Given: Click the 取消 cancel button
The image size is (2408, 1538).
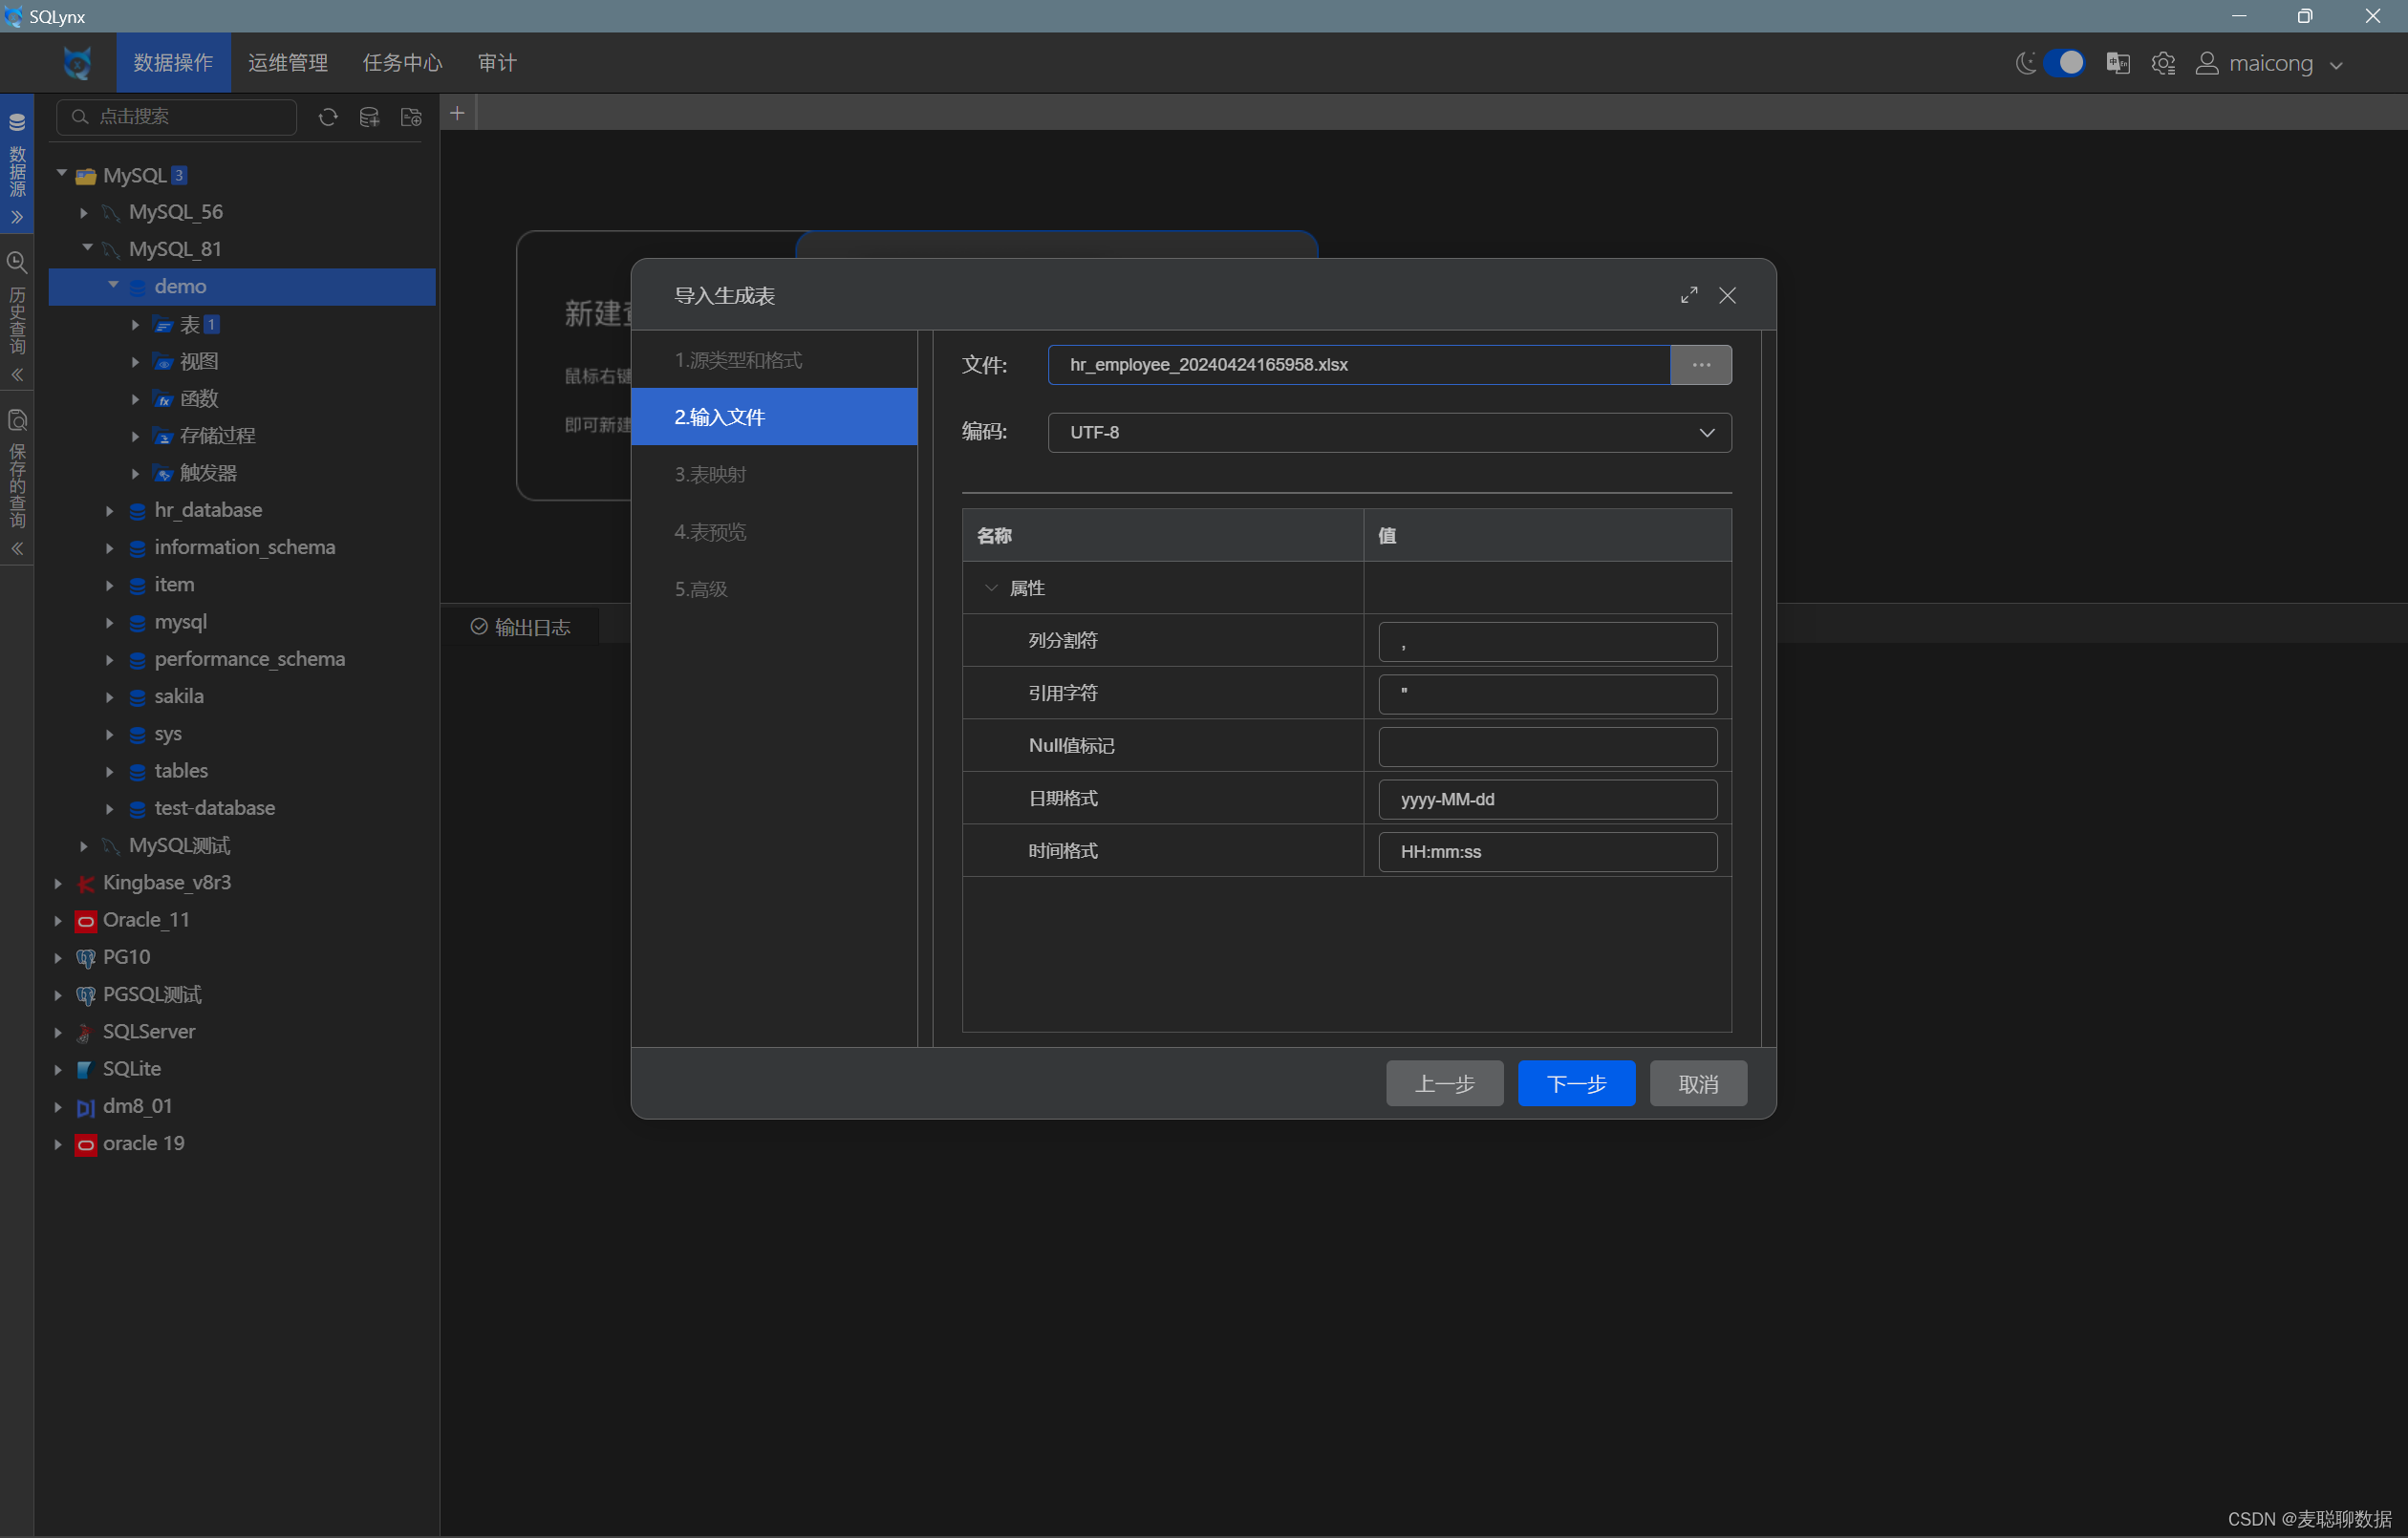Looking at the screenshot, I should 1697,1083.
